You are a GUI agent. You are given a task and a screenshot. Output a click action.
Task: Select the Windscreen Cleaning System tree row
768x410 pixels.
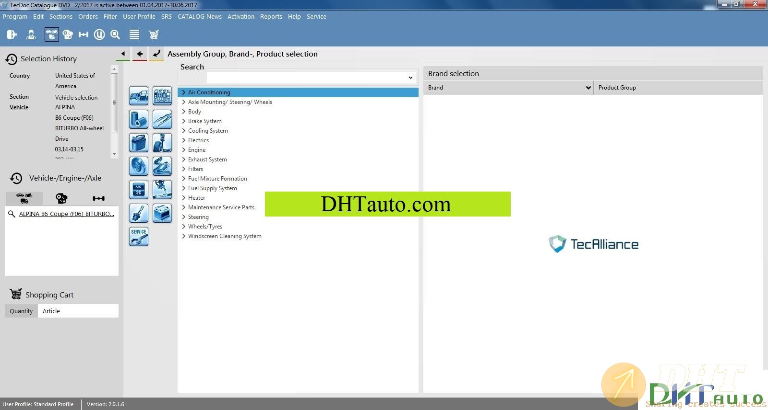[x=298, y=236]
